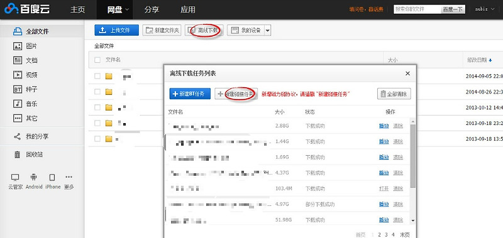Jump to 末页 of task list
The image size is (503, 238).
(x=404, y=234)
